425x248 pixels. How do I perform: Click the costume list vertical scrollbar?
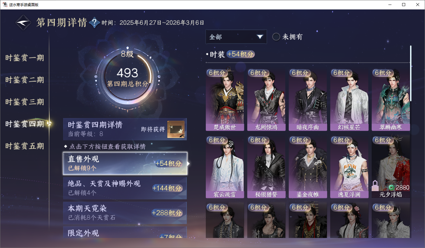click(x=411, y=73)
